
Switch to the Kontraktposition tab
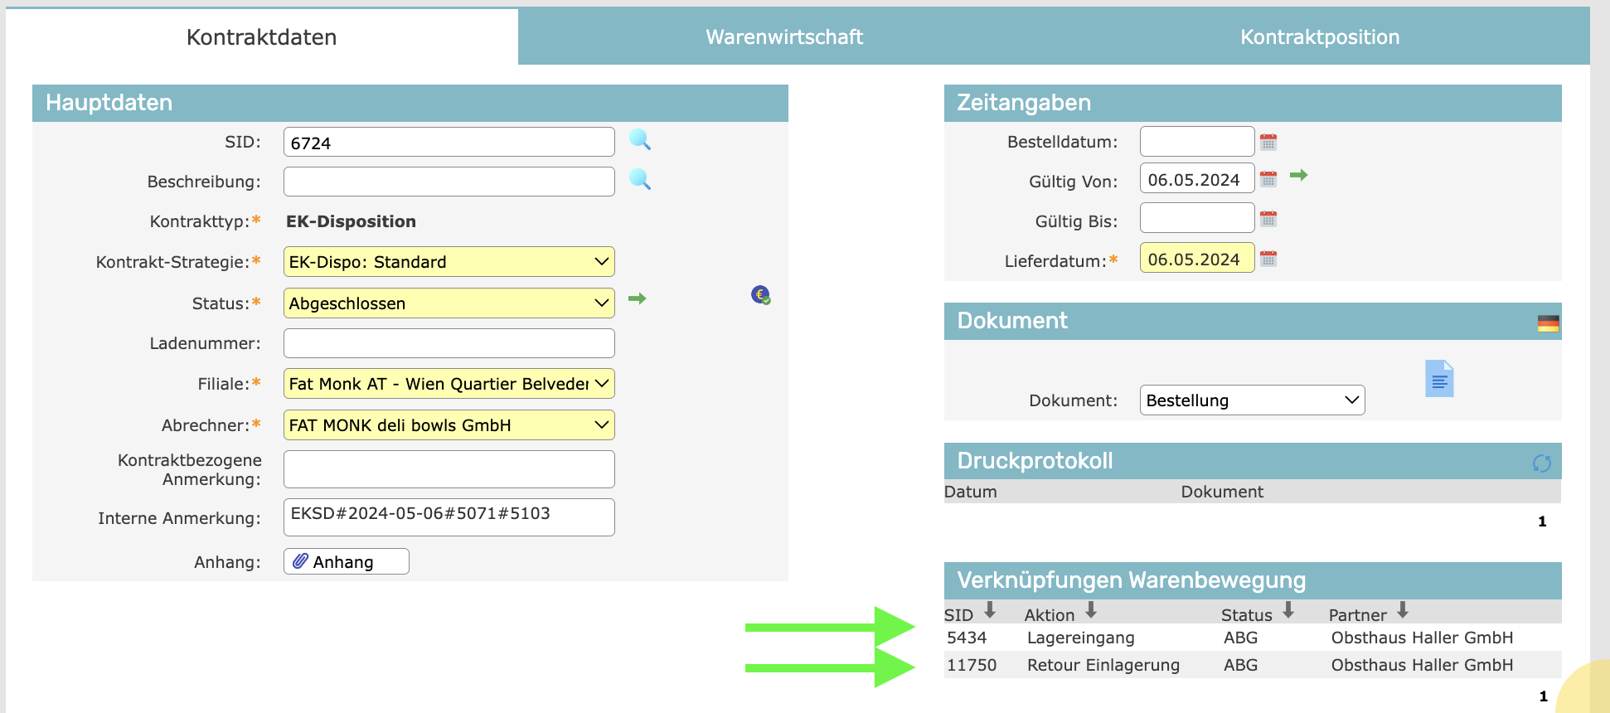pos(1319,37)
